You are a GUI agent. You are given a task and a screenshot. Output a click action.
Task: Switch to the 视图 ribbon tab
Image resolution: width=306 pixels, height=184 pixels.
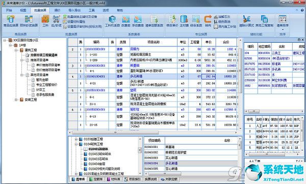(x=23, y=10)
